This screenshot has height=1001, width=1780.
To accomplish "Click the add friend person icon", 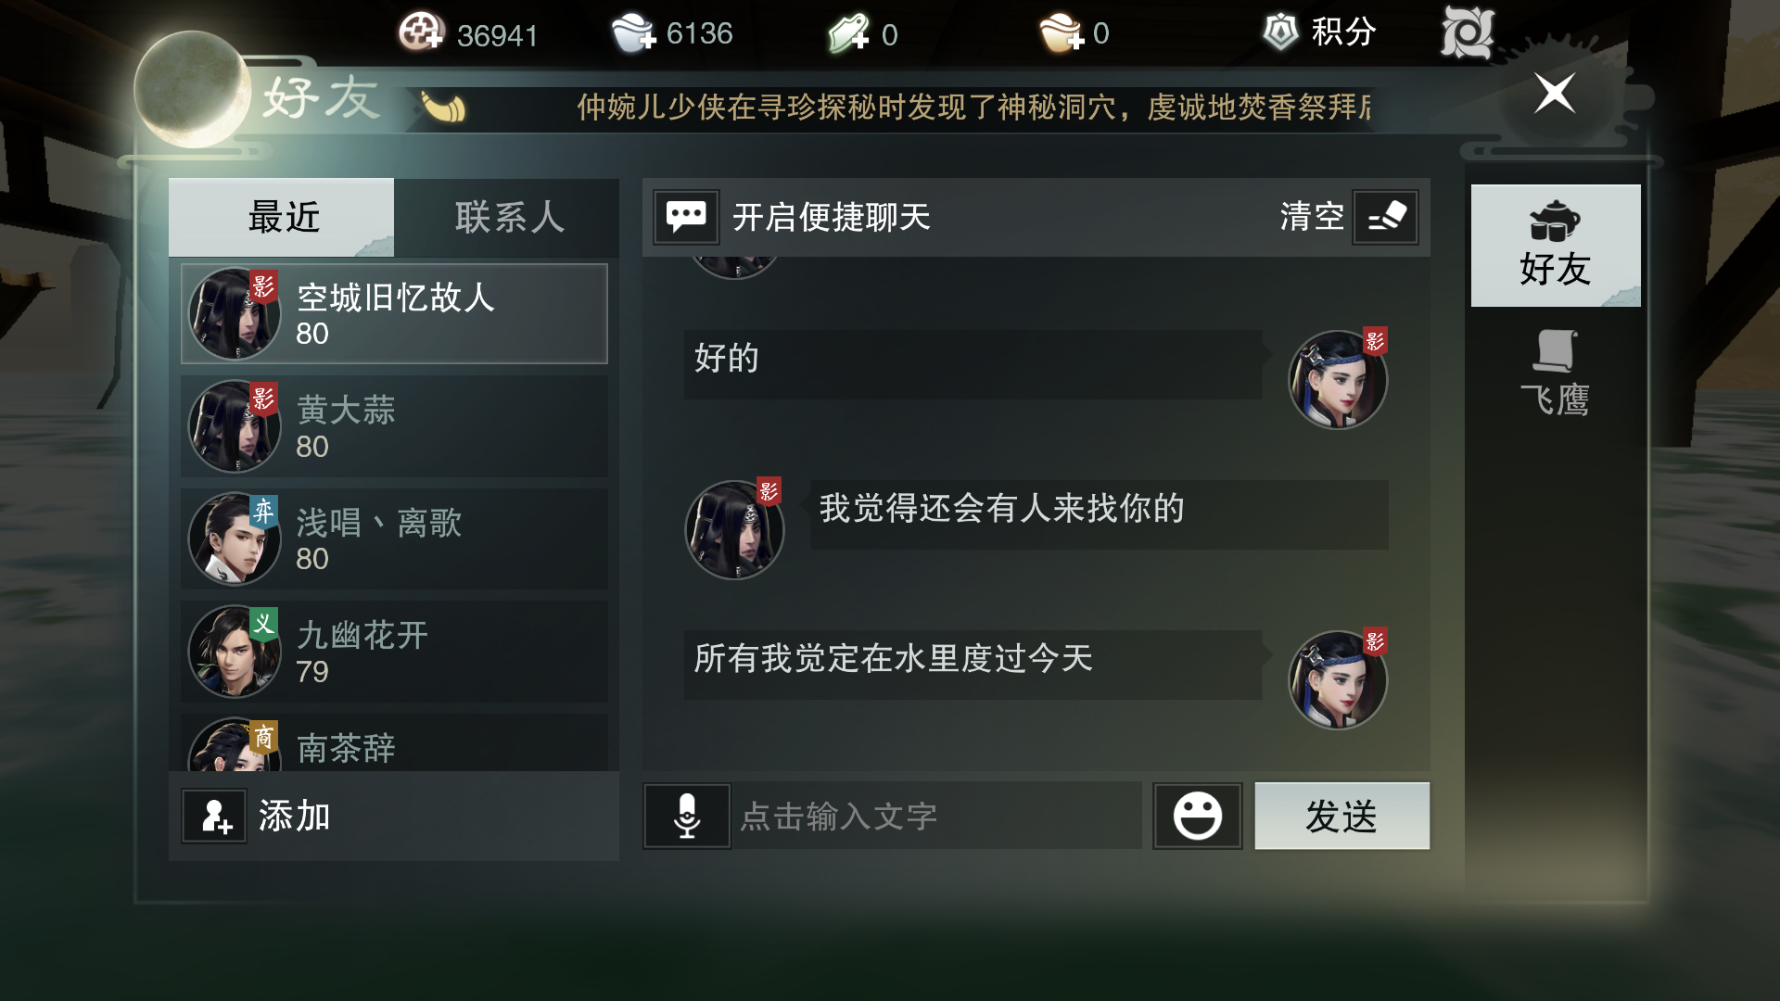I will 214,817.
